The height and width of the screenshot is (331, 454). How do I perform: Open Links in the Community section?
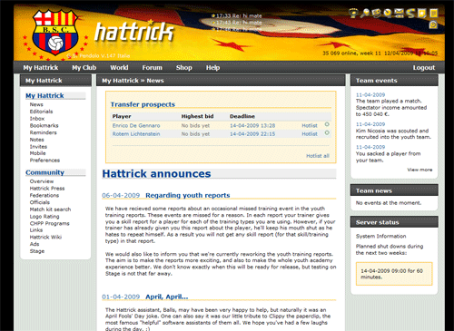point(36,230)
